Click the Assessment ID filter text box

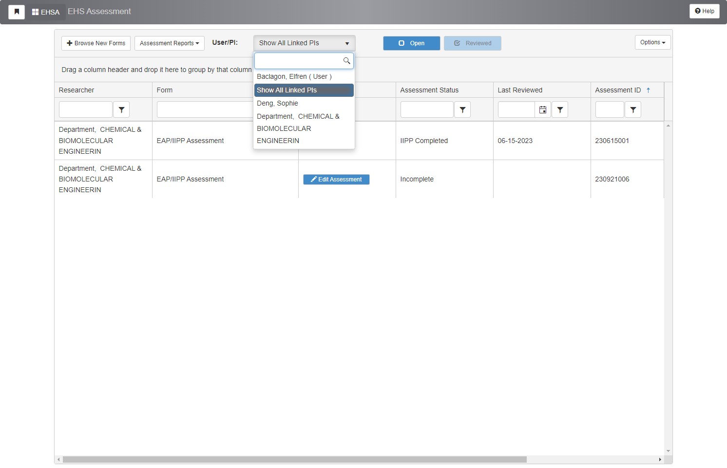(610, 109)
